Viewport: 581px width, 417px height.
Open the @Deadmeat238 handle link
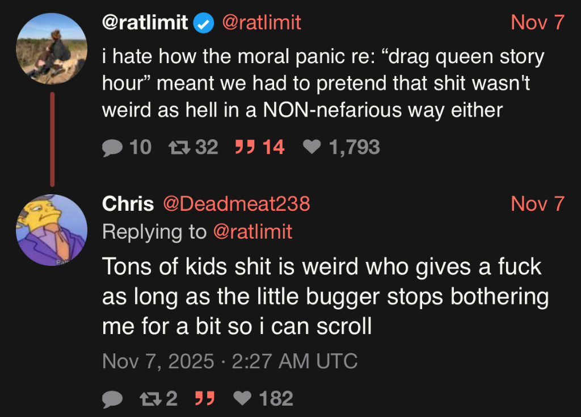click(x=237, y=204)
